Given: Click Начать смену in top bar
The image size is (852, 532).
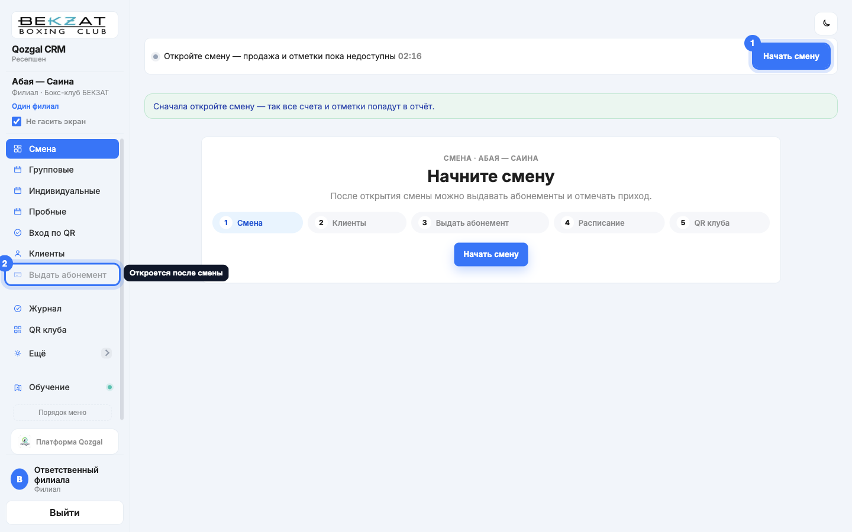Looking at the screenshot, I should click(791, 56).
